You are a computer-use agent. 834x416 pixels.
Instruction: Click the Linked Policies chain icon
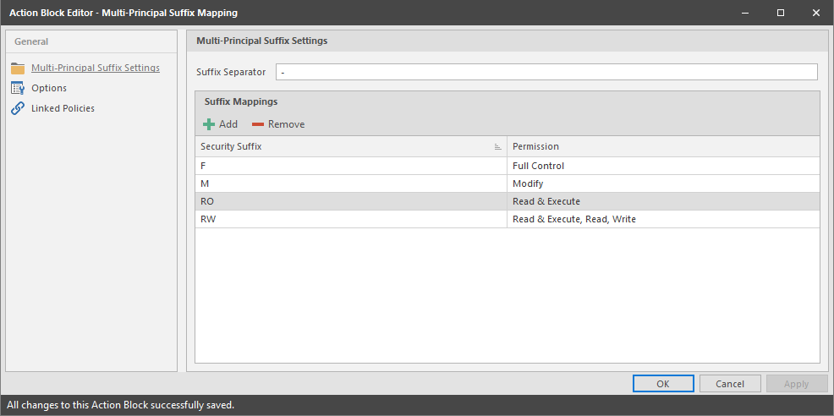[x=18, y=108]
